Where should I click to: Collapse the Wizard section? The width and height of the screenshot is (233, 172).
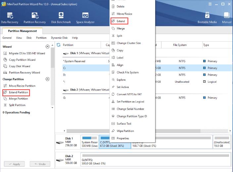coord(47,47)
